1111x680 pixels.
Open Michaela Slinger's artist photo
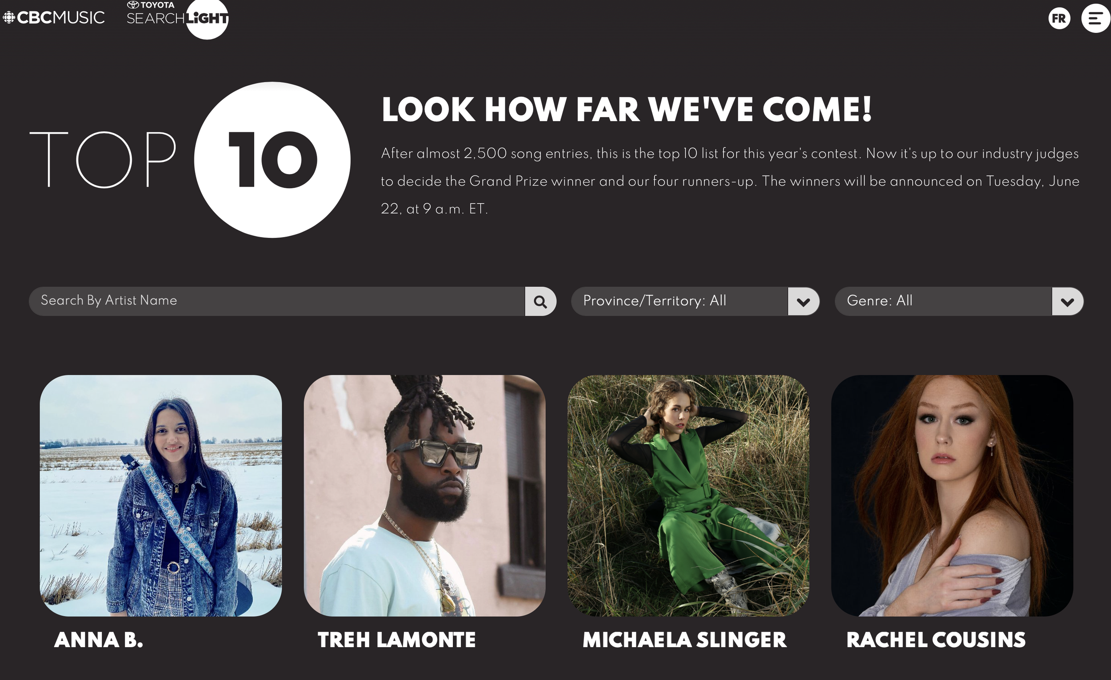pos(688,495)
